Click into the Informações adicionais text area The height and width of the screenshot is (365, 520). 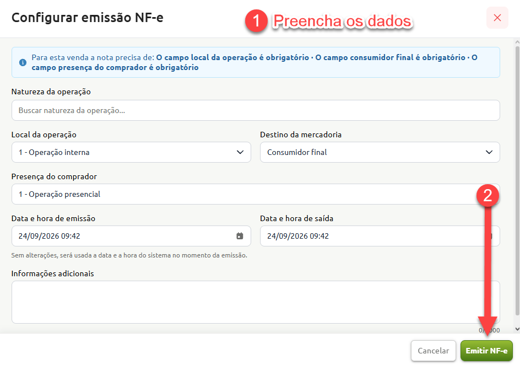tap(256, 302)
